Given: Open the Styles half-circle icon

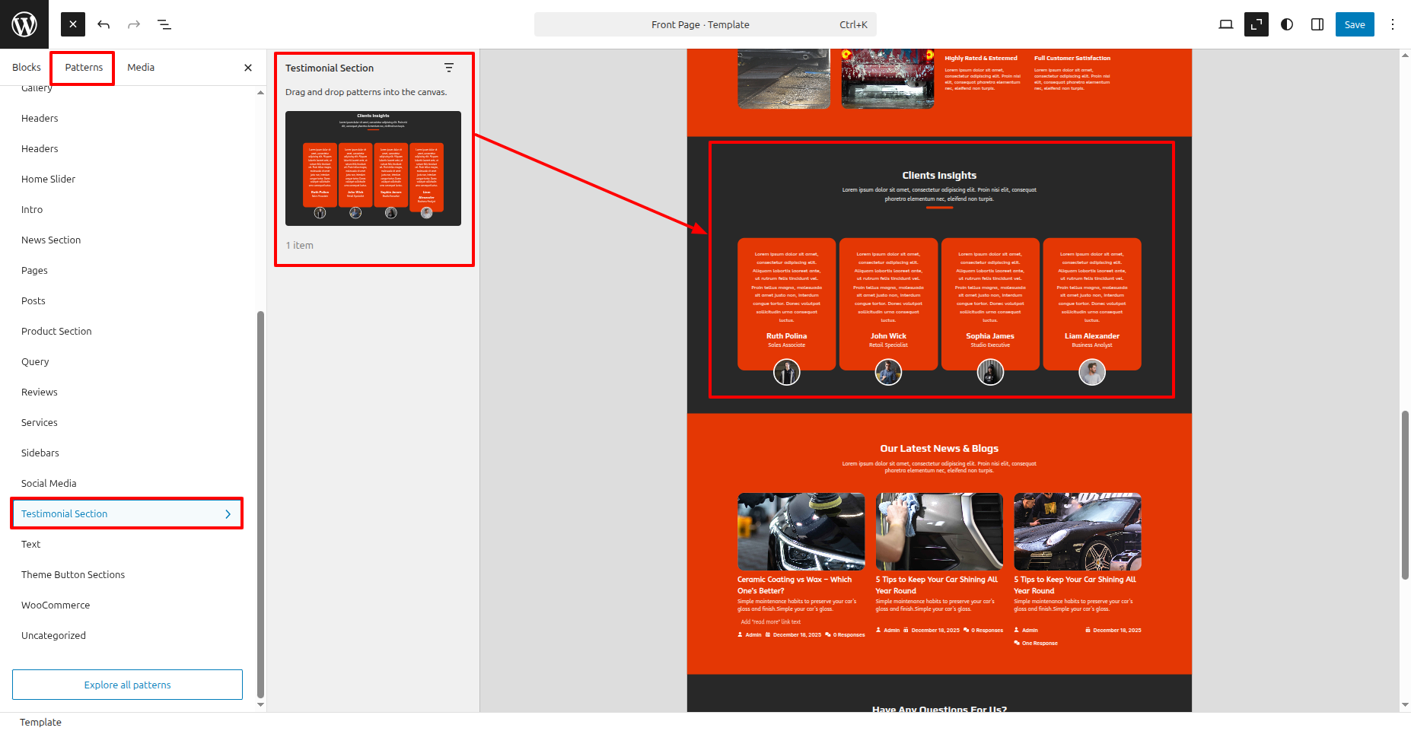Looking at the screenshot, I should (x=1287, y=24).
